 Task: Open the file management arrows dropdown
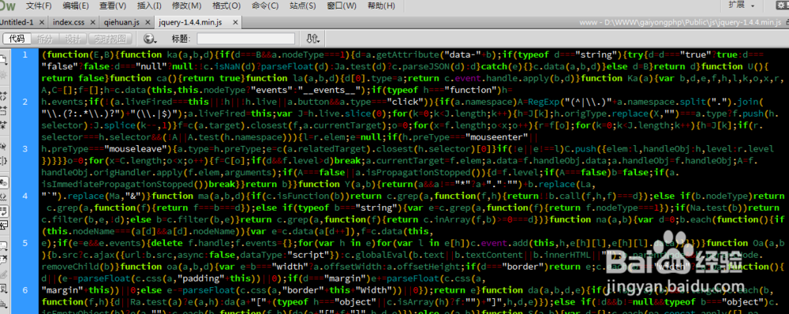point(312,39)
